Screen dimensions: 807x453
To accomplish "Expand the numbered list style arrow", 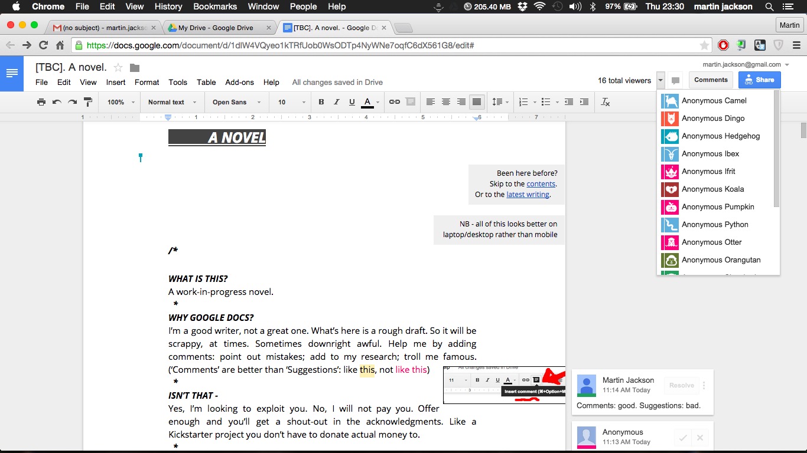I will 535,102.
